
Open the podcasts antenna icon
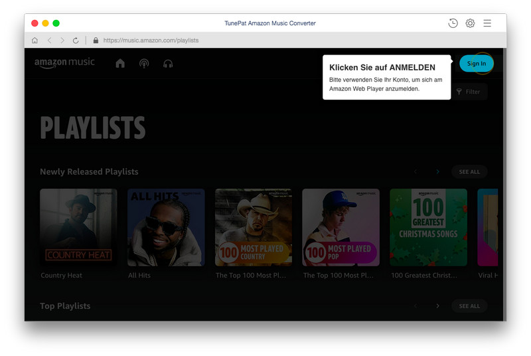click(144, 63)
